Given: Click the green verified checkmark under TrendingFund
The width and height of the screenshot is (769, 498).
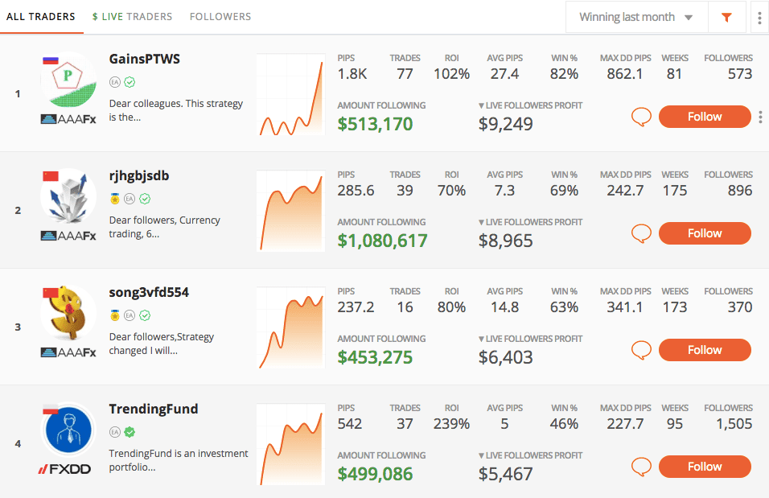Looking at the screenshot, I should tap(130, 432).
